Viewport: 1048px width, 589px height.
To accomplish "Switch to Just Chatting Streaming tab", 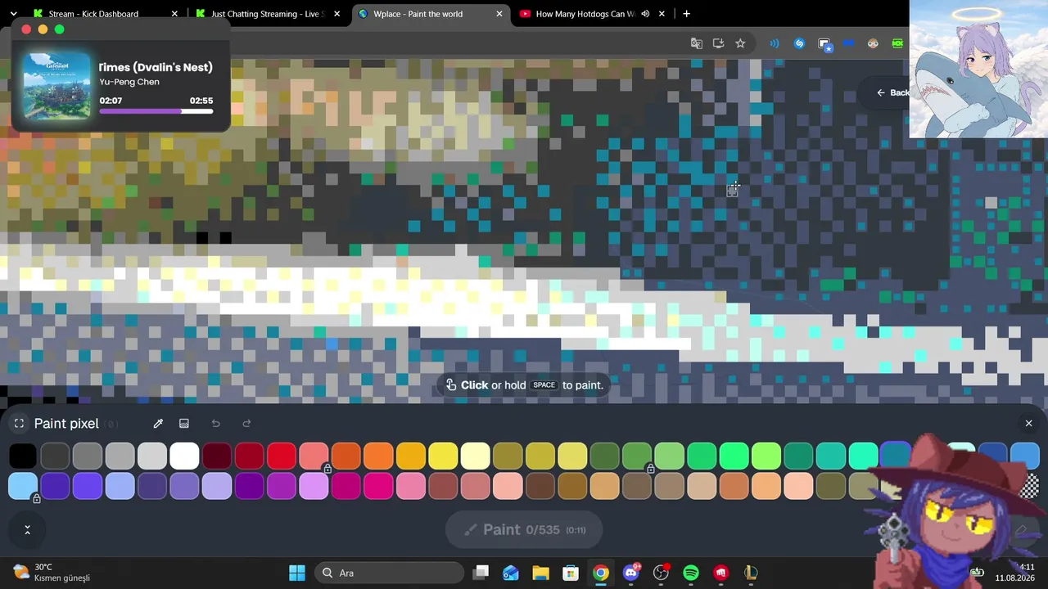I will tap(268, 14).
